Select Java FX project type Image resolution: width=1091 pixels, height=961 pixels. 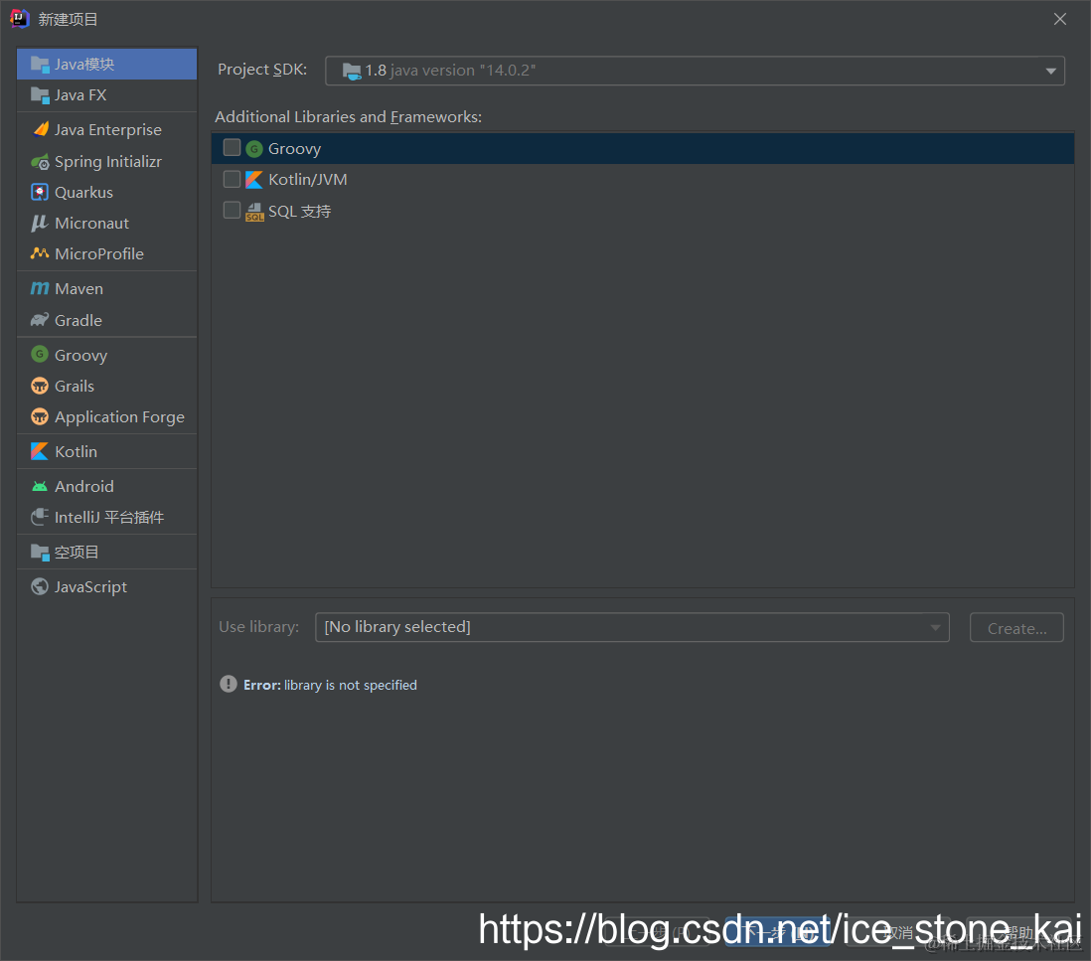pyautogui.click(x=107, y=94)
